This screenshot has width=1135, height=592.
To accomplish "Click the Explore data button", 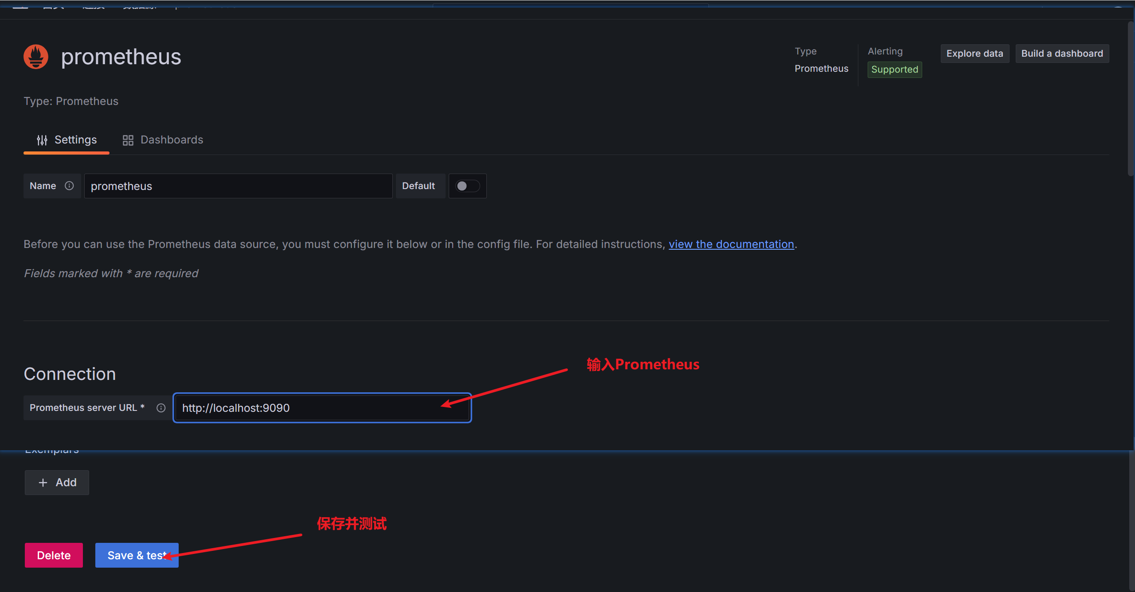I will tap(975, 54).
